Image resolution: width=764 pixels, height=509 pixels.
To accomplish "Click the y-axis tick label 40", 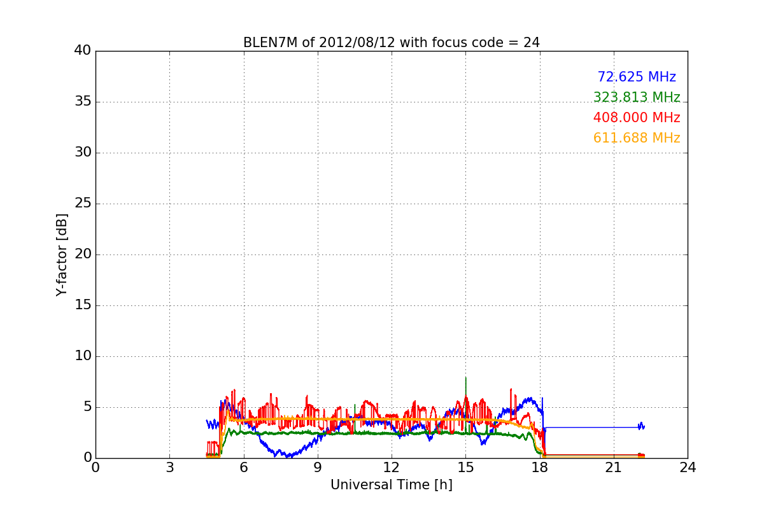I will [82, 51].
